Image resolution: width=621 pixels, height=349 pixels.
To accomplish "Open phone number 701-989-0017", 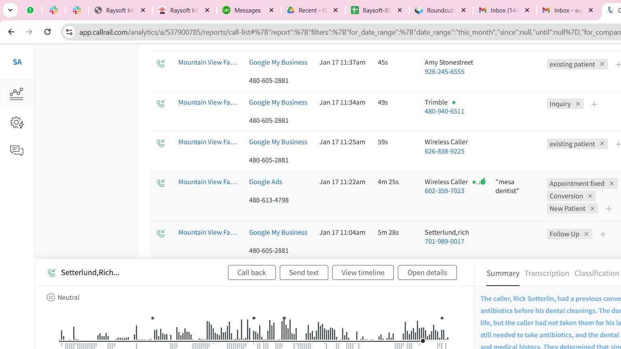I will click(x=444, y=241).
